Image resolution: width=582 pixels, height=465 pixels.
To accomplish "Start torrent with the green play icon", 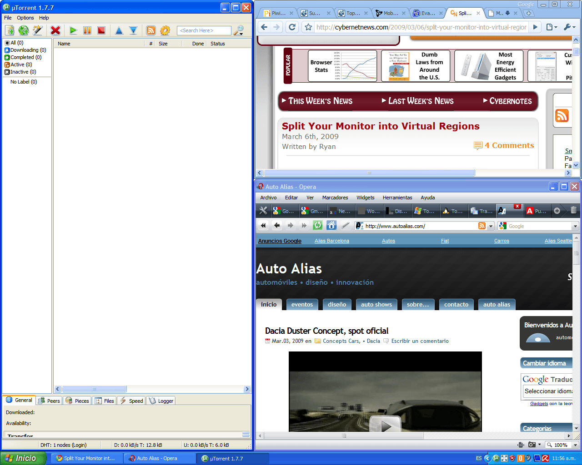I will click(x=73, y=30).
